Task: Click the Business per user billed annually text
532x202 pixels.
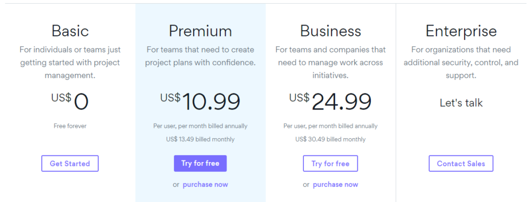Action: 330,126
